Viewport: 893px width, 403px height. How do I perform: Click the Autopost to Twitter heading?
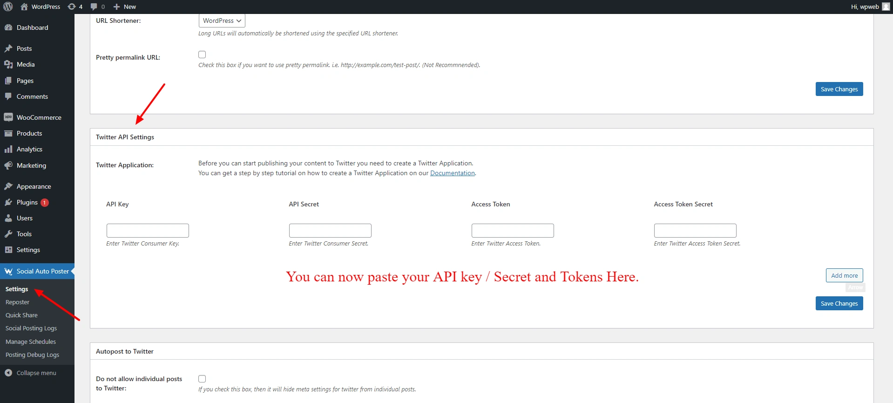click(124, 351)
